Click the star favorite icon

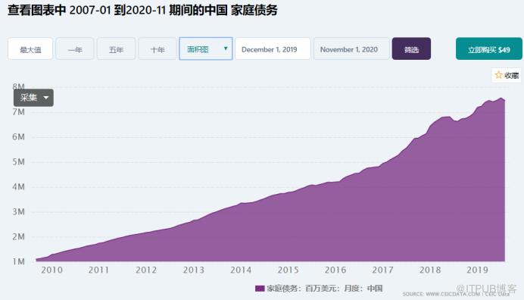point(498,75)
